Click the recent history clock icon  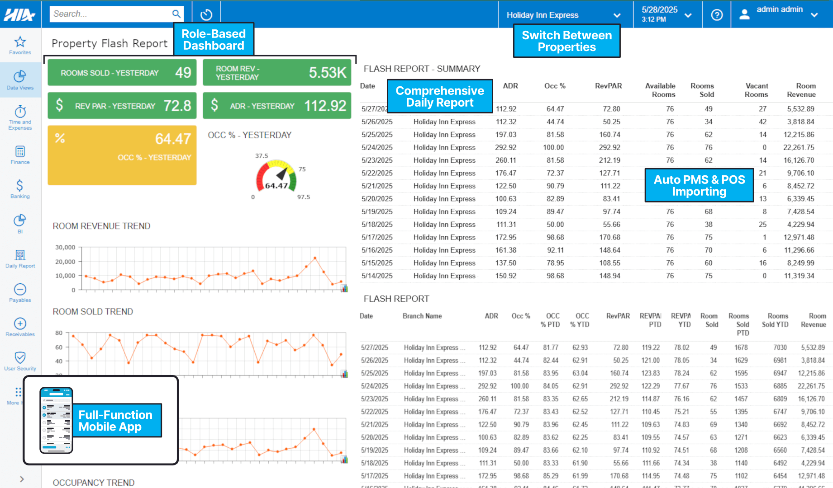pyautogui.click(x=206, y=14)
